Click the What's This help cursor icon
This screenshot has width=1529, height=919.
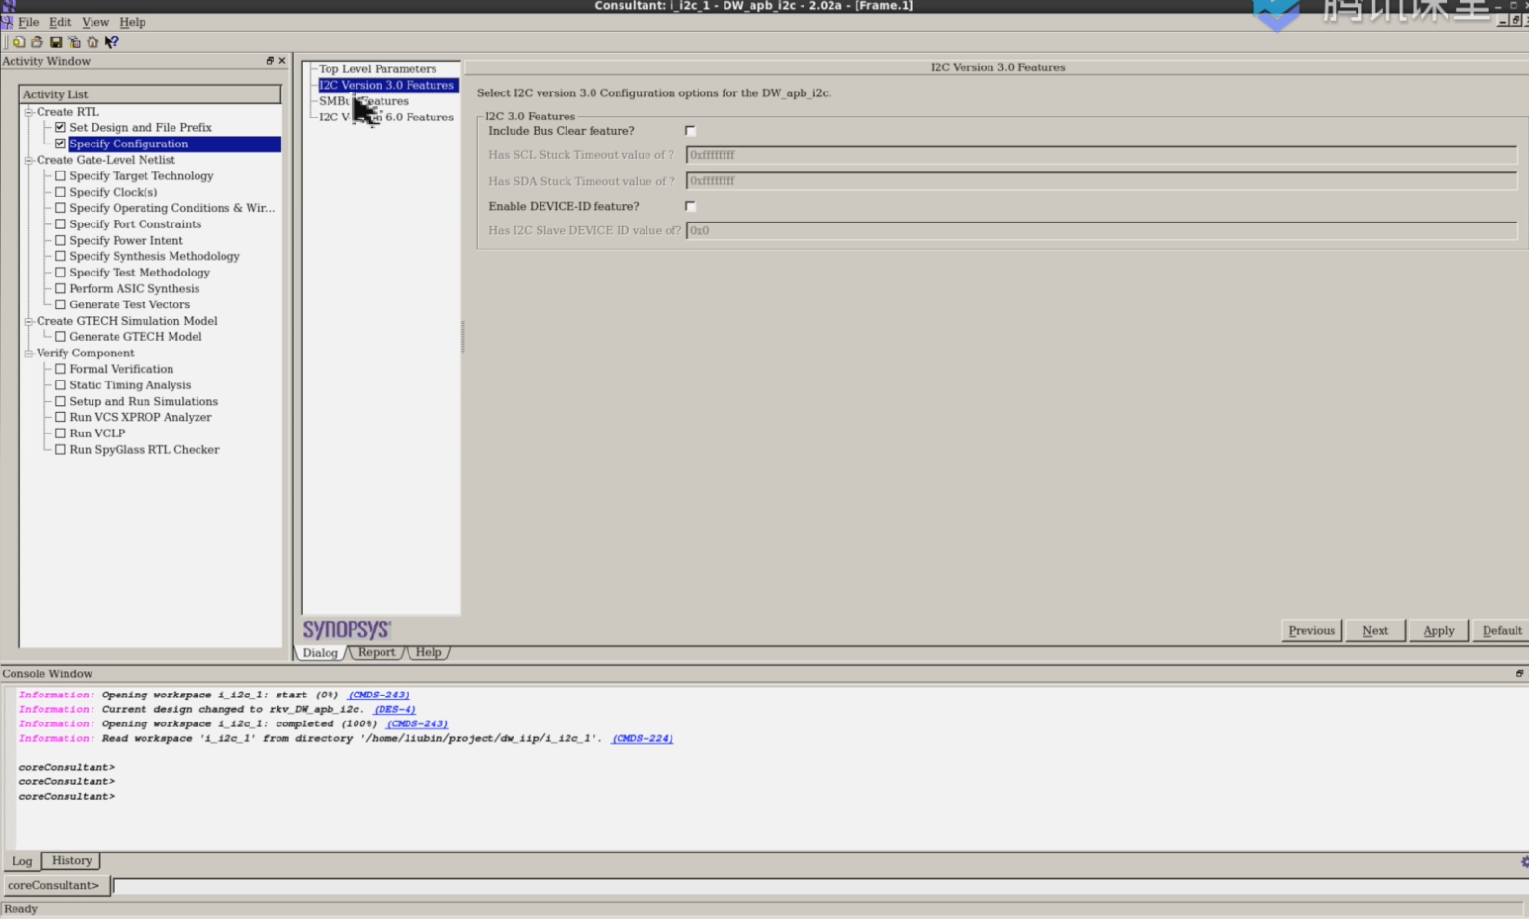point(112,41)
